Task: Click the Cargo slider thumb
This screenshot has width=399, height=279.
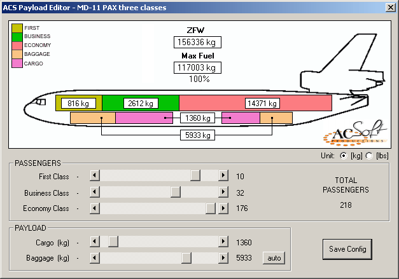Action: pos(113,242)
